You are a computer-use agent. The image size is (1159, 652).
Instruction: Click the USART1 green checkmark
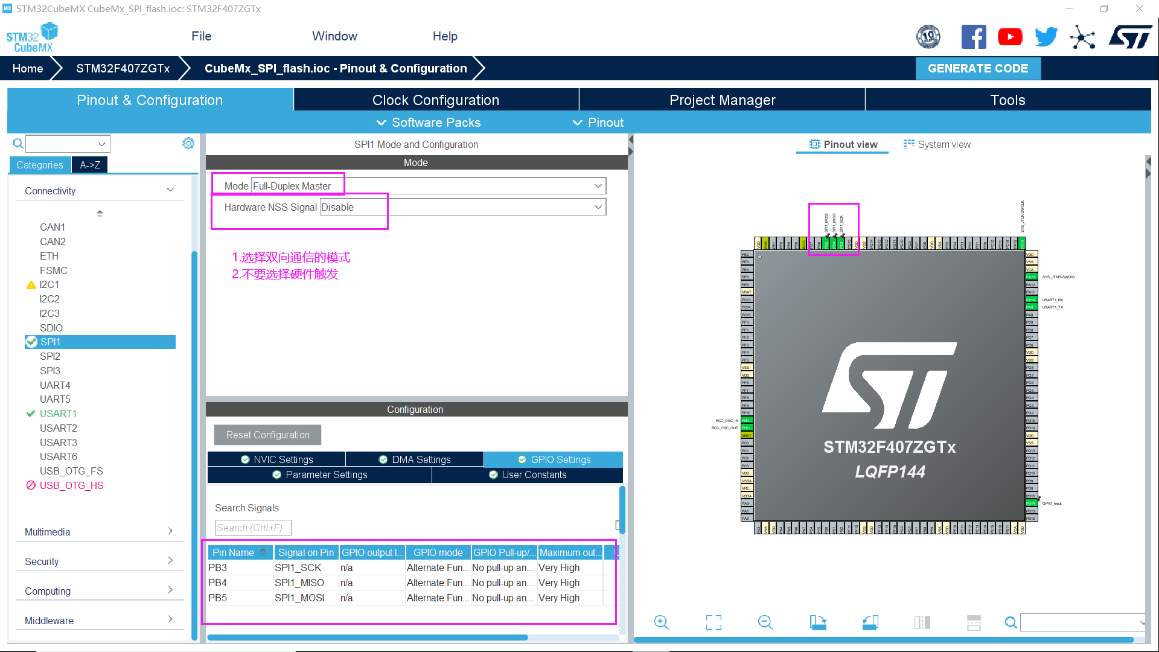(x=31, y=414)
